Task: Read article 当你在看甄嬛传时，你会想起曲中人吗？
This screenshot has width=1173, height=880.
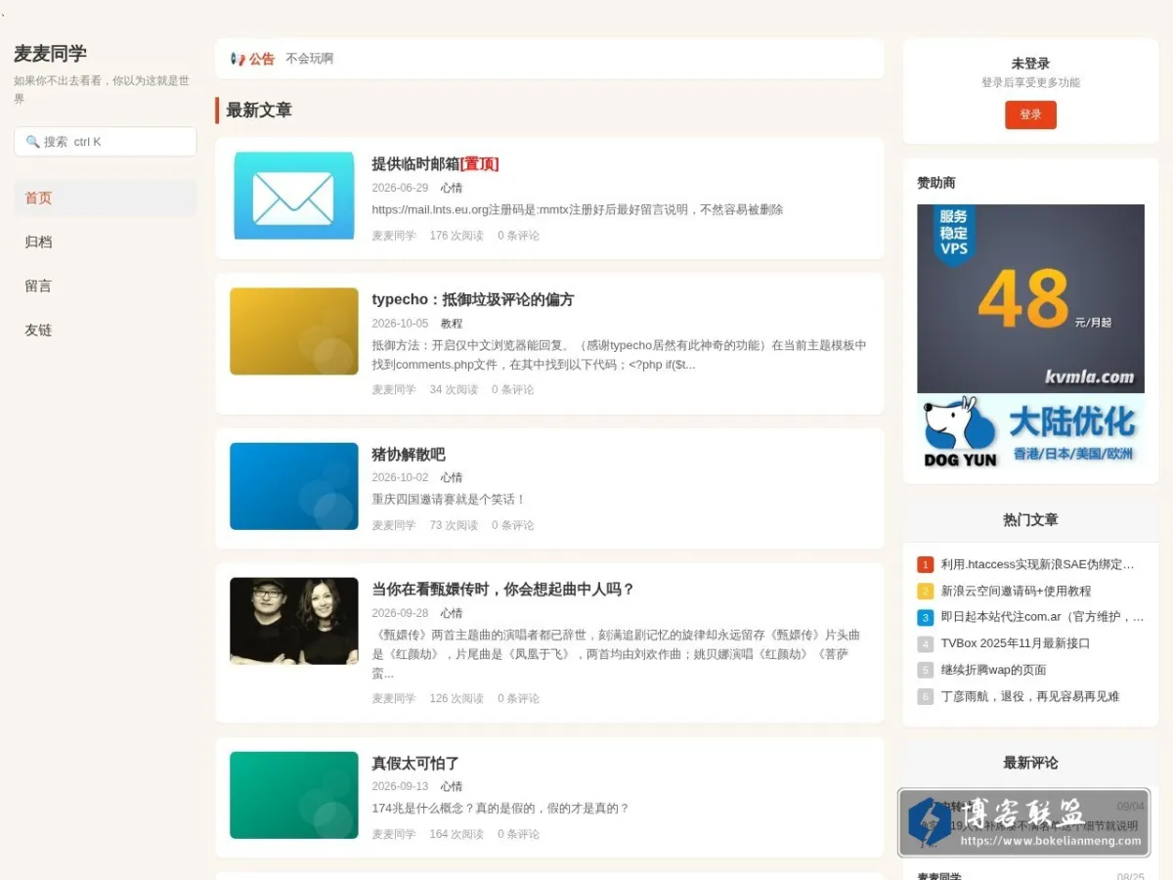Action: (503, 589)
